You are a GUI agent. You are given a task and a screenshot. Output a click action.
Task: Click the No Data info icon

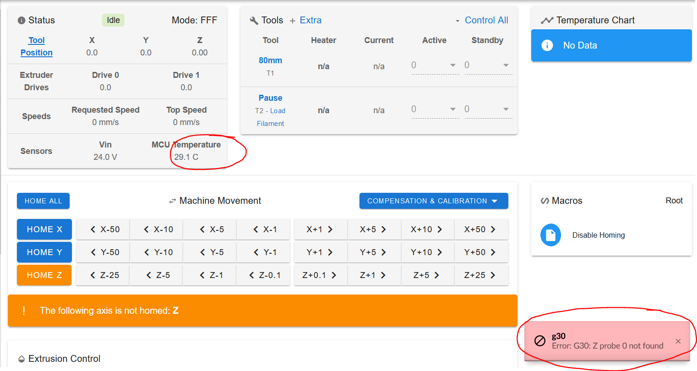point(547,45)
